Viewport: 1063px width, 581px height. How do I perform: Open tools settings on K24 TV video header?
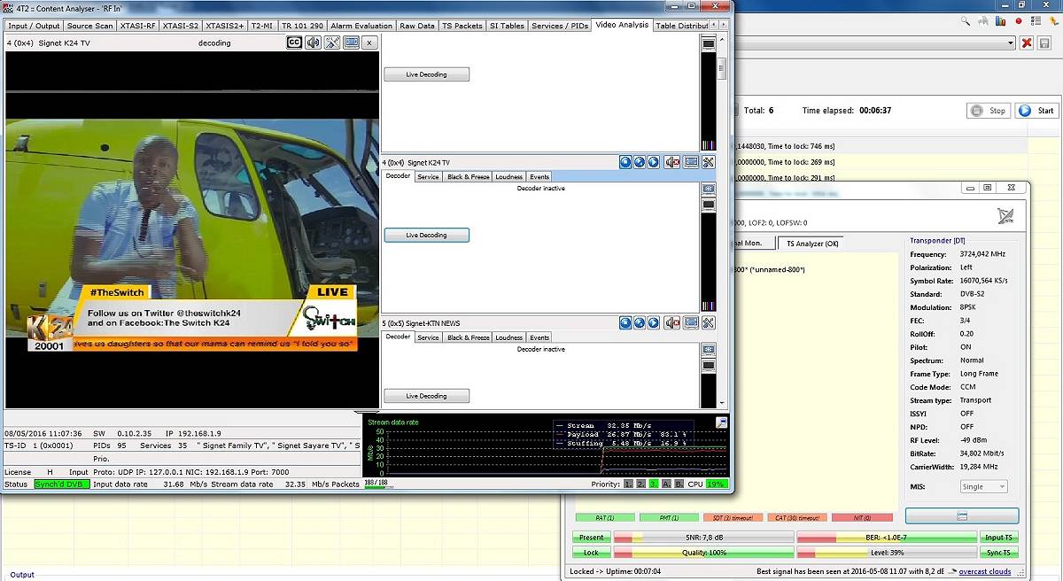[332, 43]
